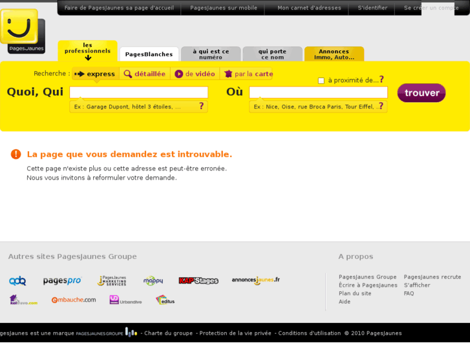This screenshot has width=470, height=352.
Task: Click the France map icon for carte search
Action: coord(228,74)
